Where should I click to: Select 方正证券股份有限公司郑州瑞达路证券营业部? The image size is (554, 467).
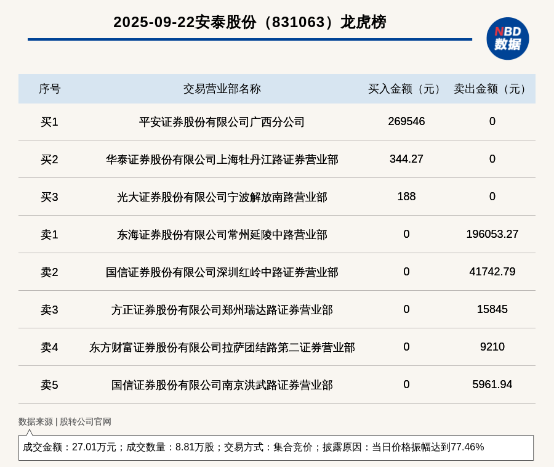[222, 310]
